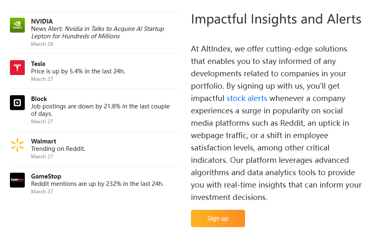
Task: Open the NVIDIA company name heading
Action: click(x=42, y=21)
